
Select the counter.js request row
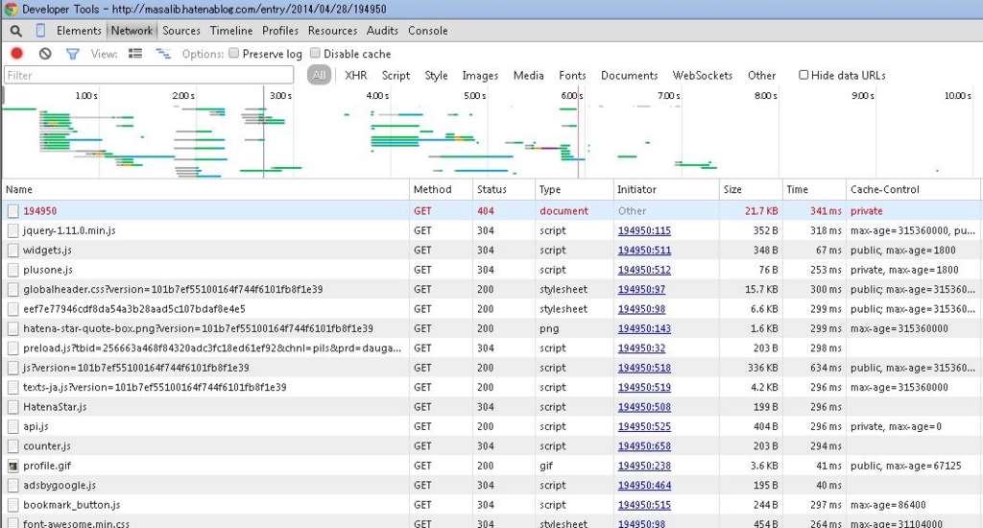pos(491,446)
